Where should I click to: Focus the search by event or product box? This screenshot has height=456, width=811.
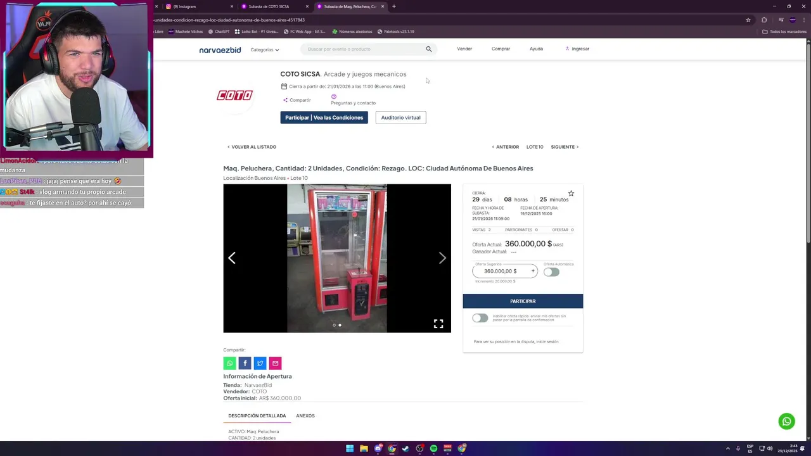click(x=365, y=49)
